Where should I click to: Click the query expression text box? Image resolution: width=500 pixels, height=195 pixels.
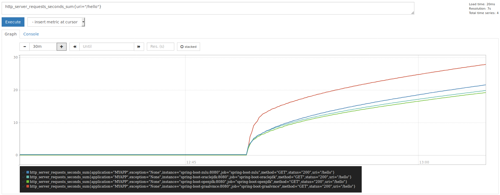pyautogui.click(x=208, y=8)
